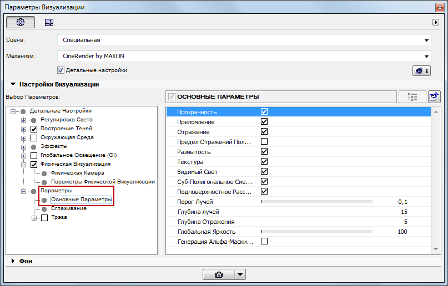Select the Эффекты tree label

click(x=54, y=146)
